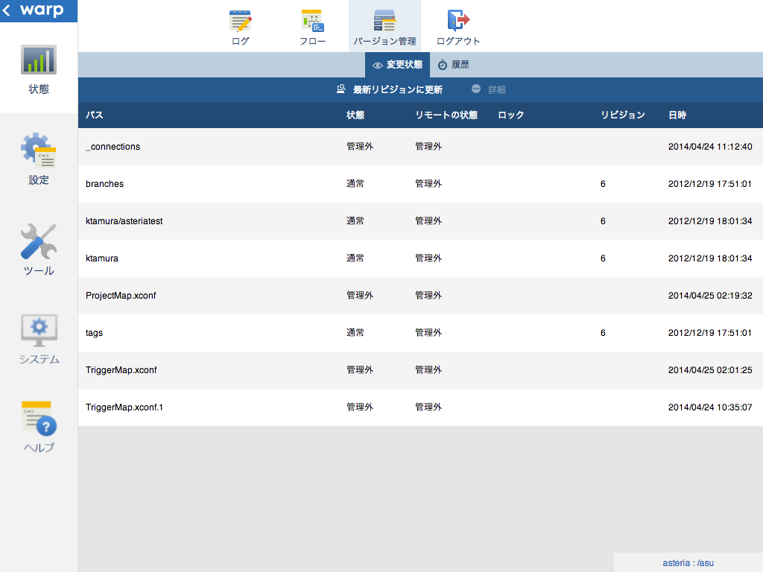Select the branches path row
Screen dimensions: 763x572
click(420, 184)
